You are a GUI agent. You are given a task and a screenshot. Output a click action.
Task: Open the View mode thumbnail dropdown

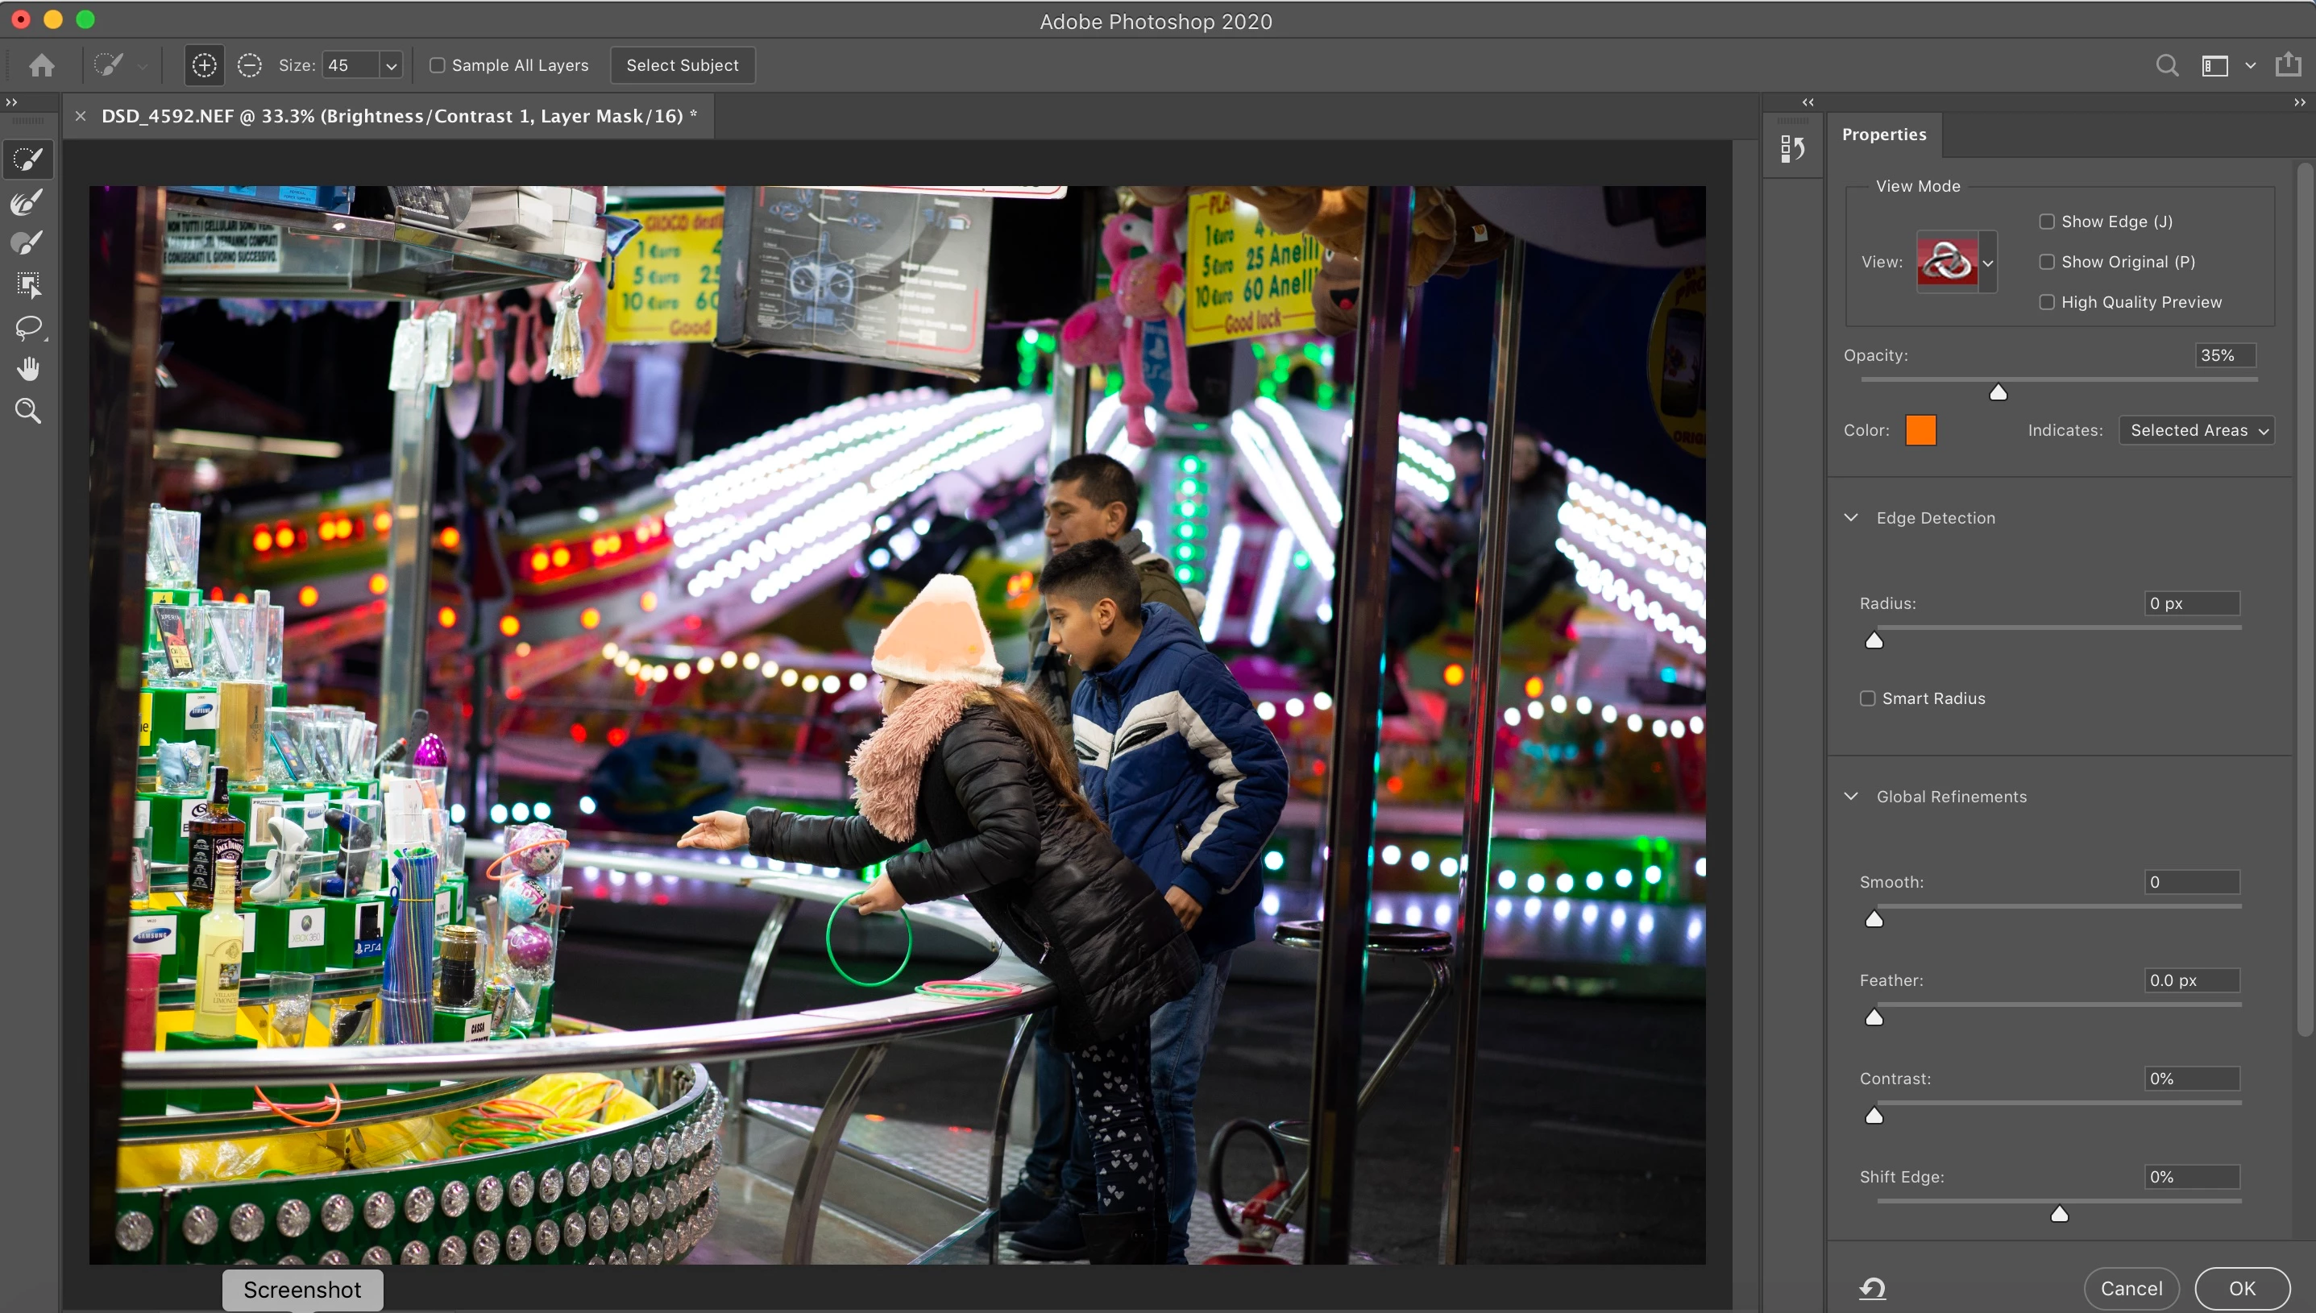1987,263
